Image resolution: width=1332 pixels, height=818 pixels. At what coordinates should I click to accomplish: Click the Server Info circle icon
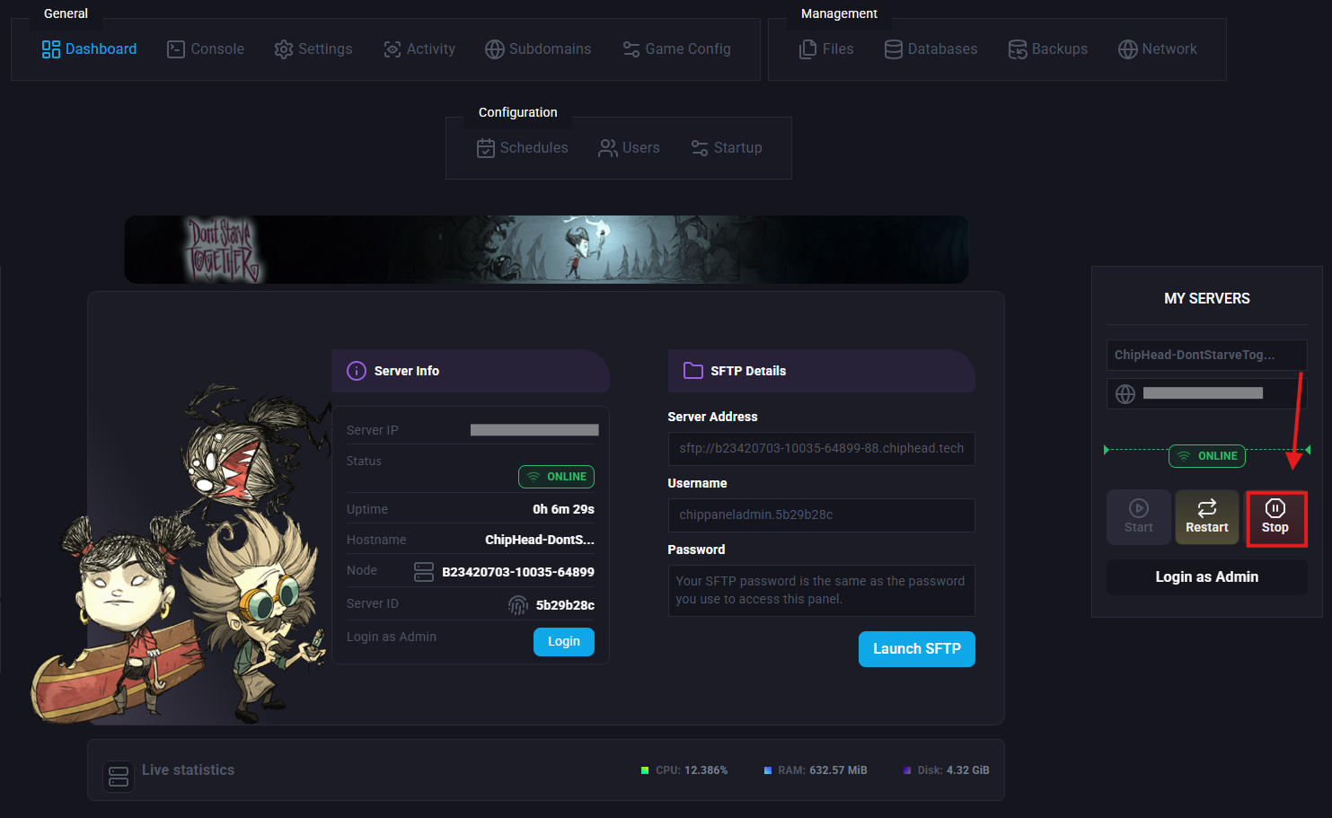pyautogui.click(x=357, y=371)
